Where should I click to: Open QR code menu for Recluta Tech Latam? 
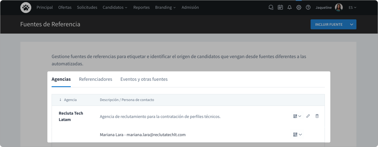point(297,116)
